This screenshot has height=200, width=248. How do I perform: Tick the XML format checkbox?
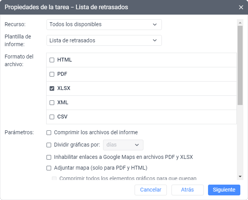pyautogui.click(x=52, y=103)
